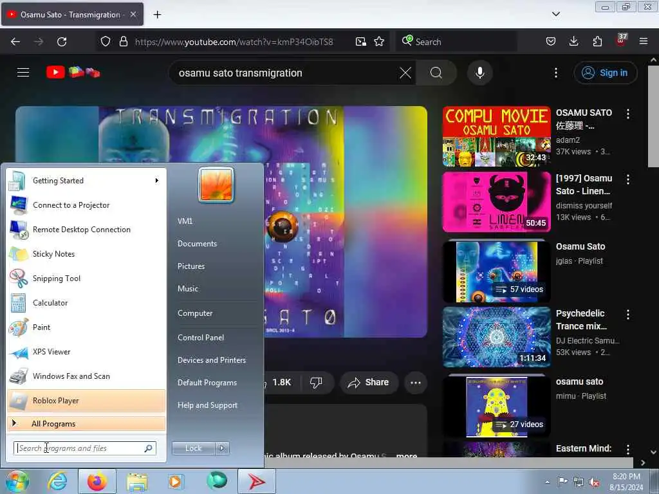Expand All Programs list
This screenshot has width=659, height=494.
tap(86, 423)
